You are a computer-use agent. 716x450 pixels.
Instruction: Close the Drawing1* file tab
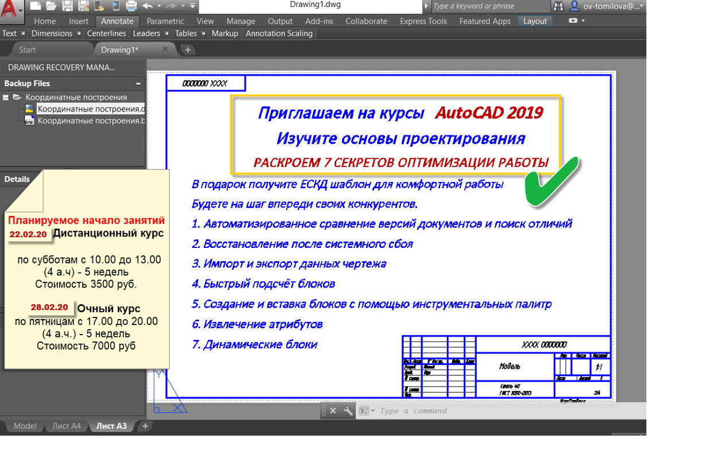click(165, 50)
